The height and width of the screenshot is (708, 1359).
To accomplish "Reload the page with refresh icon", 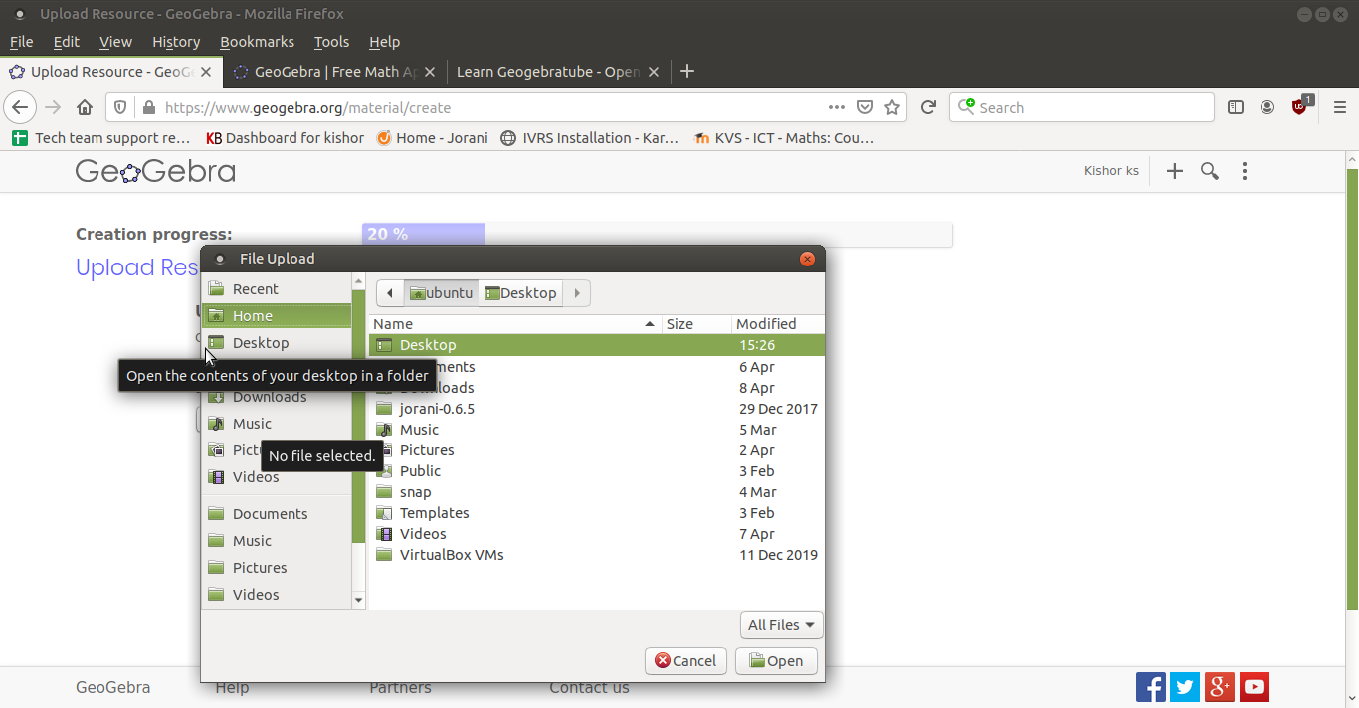I will click(x=928, y=107).
